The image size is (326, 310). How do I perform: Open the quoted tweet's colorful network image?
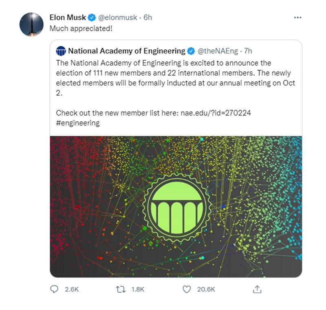pos(176,207)
